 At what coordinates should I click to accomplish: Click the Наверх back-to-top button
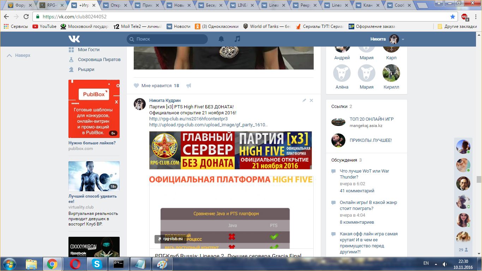pos(19,55)
